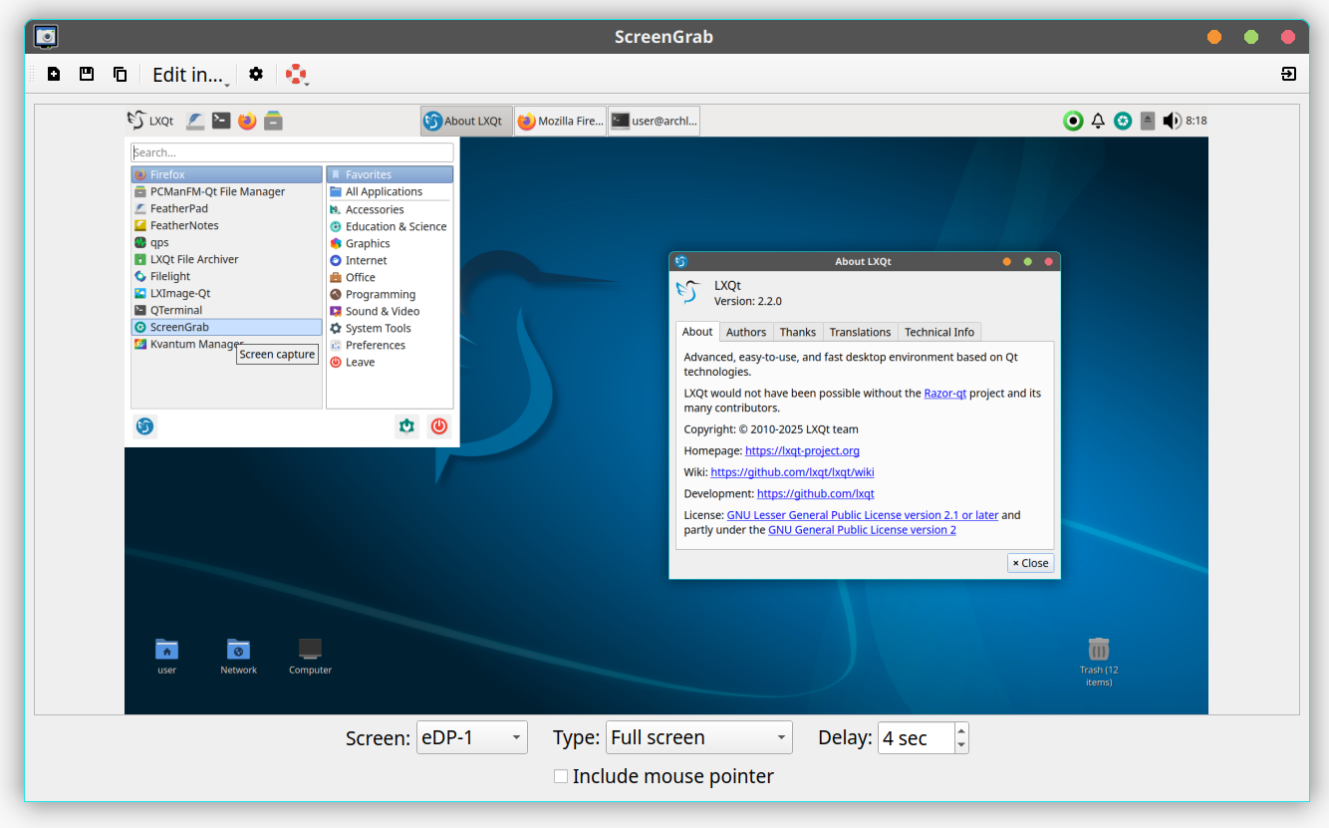Launch FeatherPad from the panel quick launch
This screenshot has height=828, width=1329.
pyautogui.click(x=195, y=121)
